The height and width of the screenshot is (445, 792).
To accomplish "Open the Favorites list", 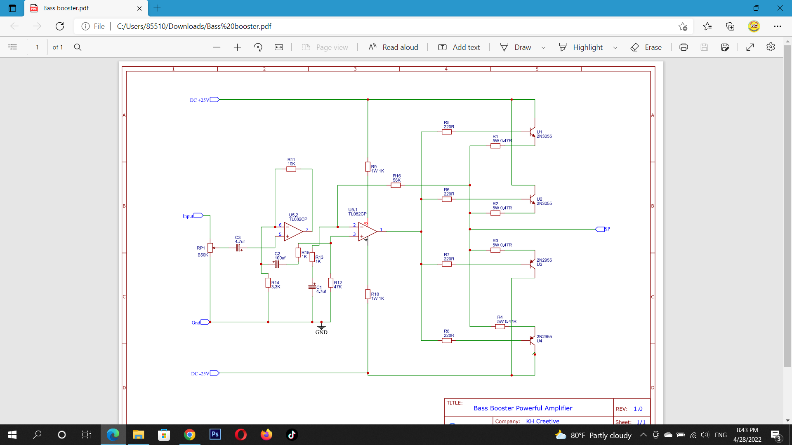I will (707, 26).
